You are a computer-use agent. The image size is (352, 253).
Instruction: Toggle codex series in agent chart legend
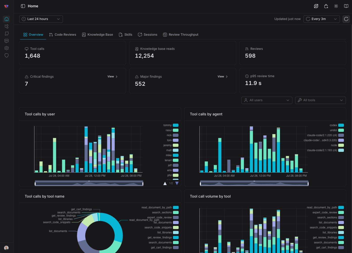point(337,125)
